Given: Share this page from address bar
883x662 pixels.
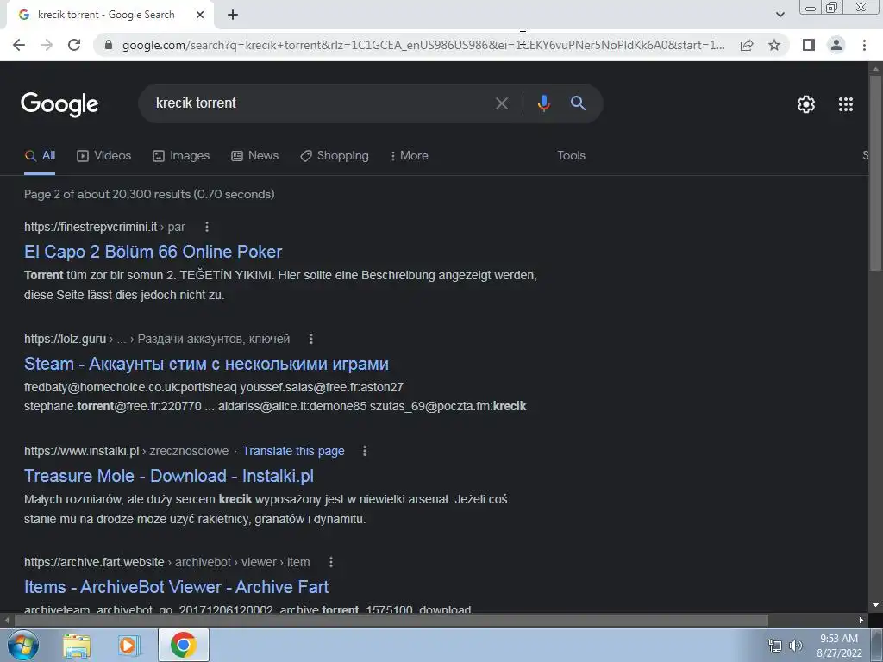Looking at the screenshot, I should [x=747, y=45].
